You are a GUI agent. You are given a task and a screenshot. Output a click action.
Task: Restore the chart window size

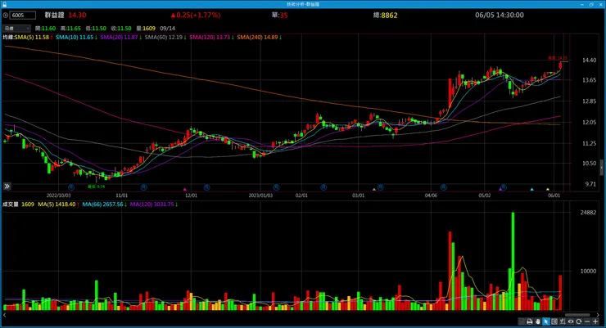pos(591,4)
